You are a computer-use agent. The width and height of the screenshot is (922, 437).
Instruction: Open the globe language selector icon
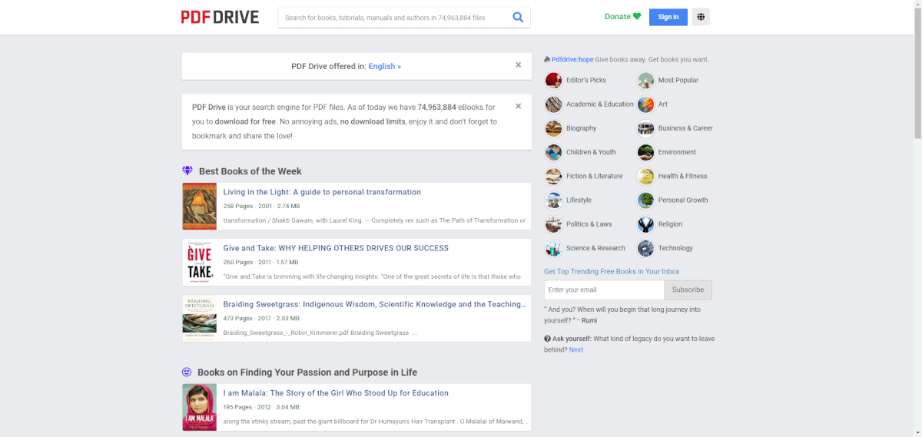point(700,17)
